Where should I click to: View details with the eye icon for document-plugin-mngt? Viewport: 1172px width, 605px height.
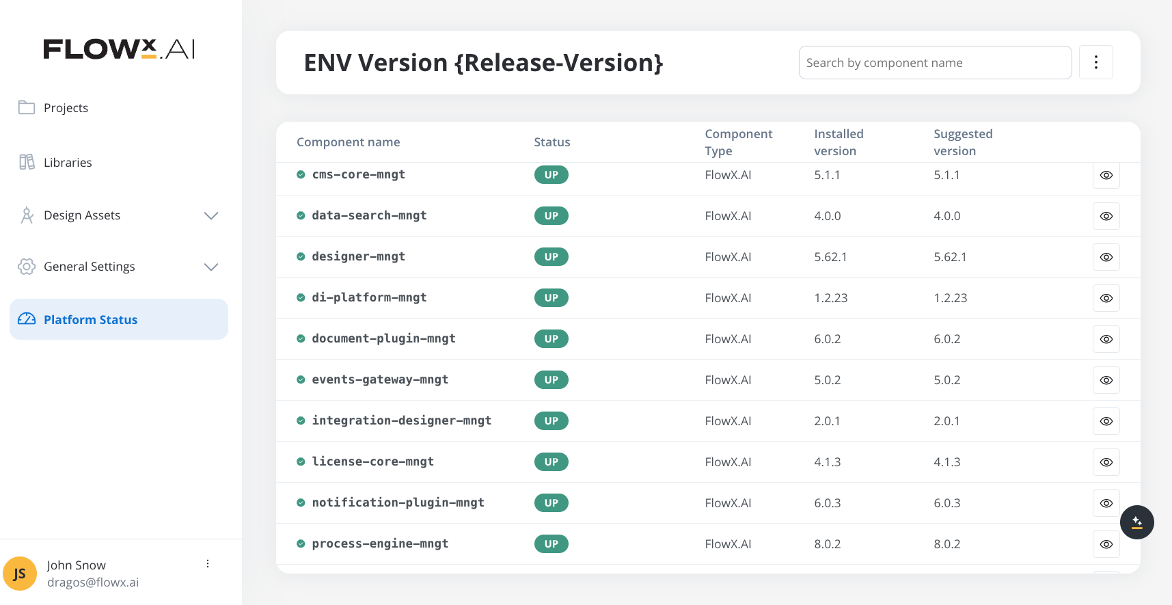point(1106,339)
